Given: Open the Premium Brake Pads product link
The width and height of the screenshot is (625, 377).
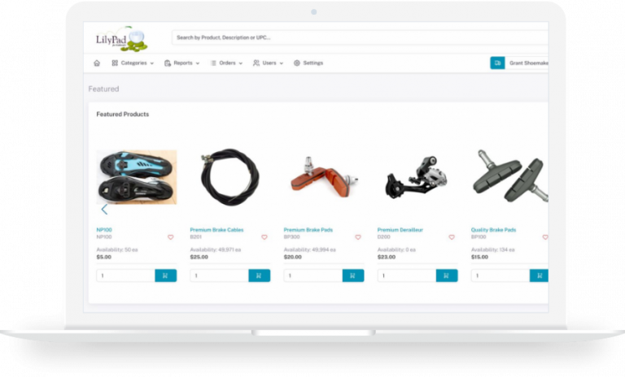Looking at the screenshot, I should coord(308,230).
